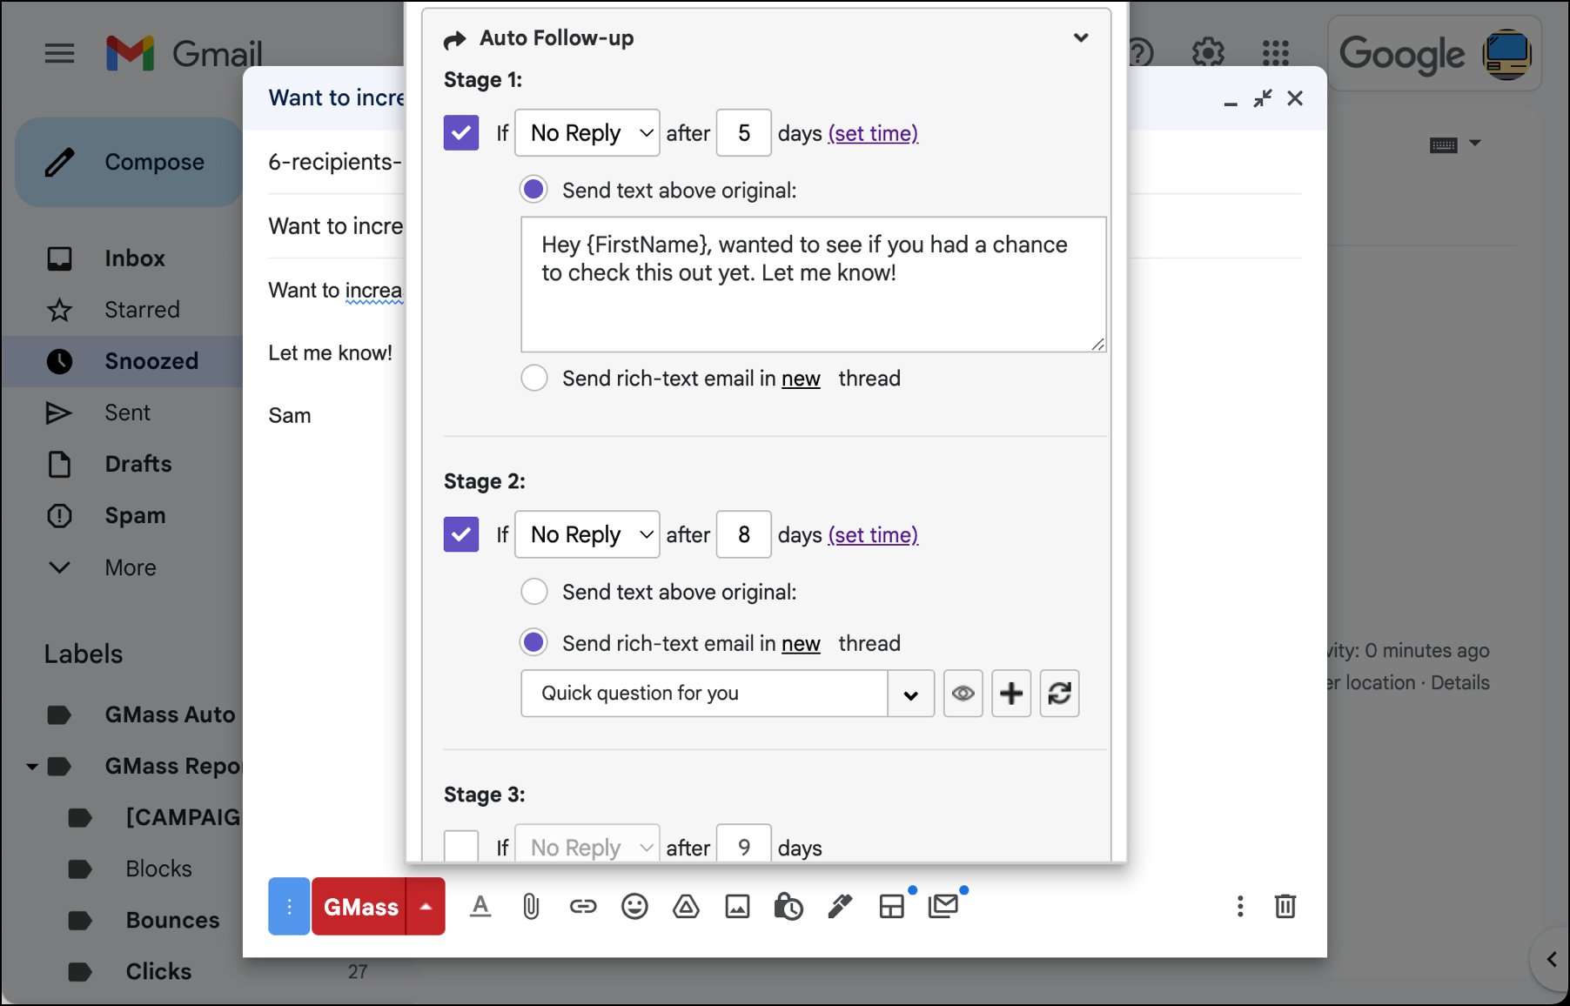Select Stage 2 Send text above original
1570x1006 pixels.
coord(533,592)
